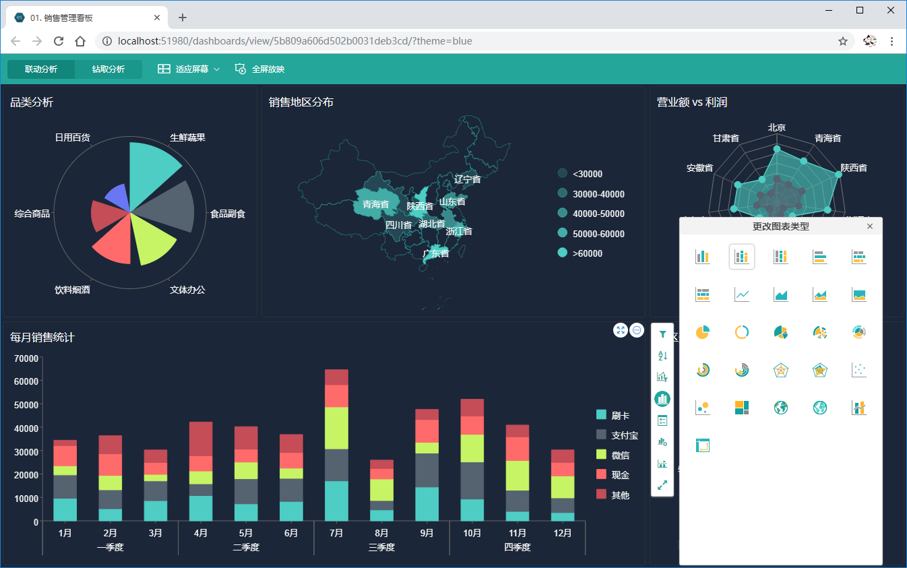The height and width of the screenshot is (568, 907).
Task: Select the horizontal bar chart type
Action: click(x=819, y=257)
